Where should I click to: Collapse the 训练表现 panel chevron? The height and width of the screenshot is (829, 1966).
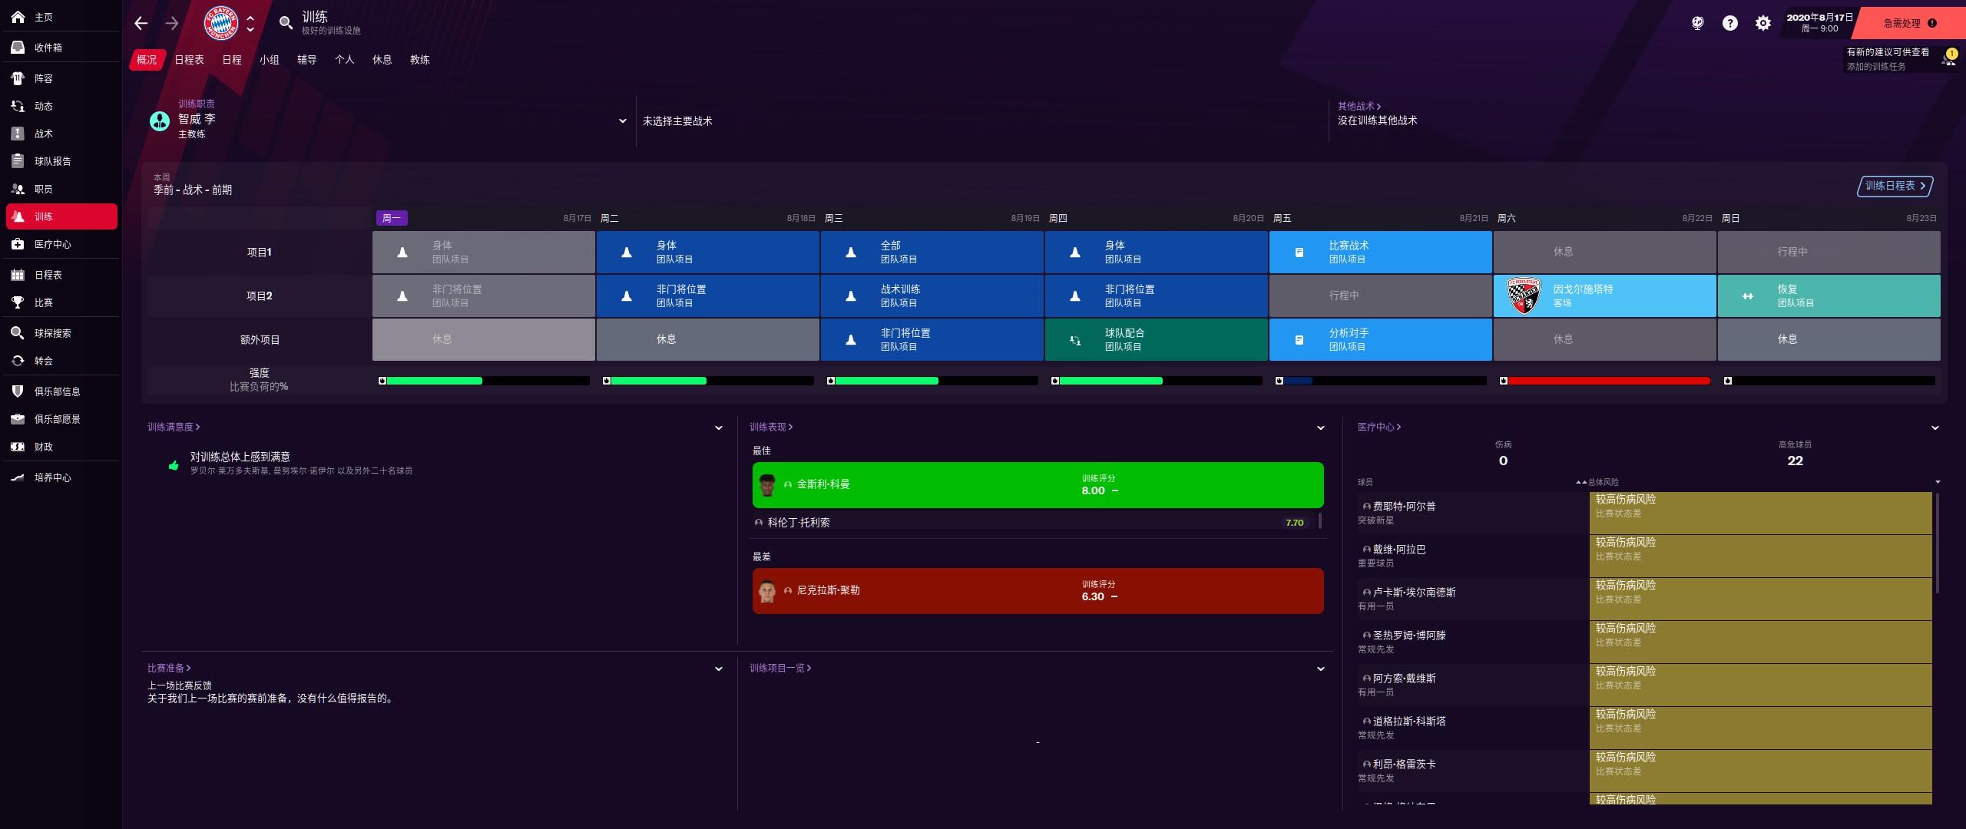tap(1321, 428)
